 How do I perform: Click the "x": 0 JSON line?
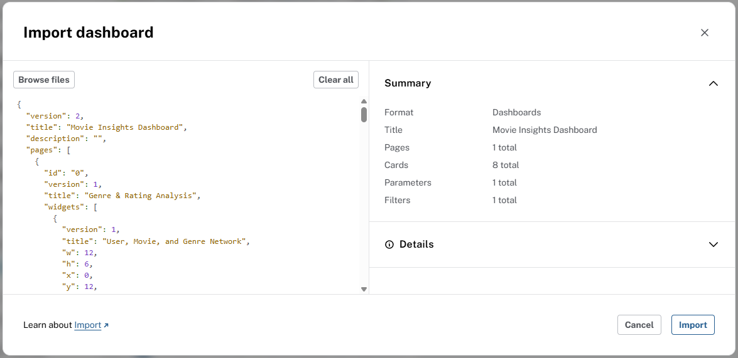point(77,276)
